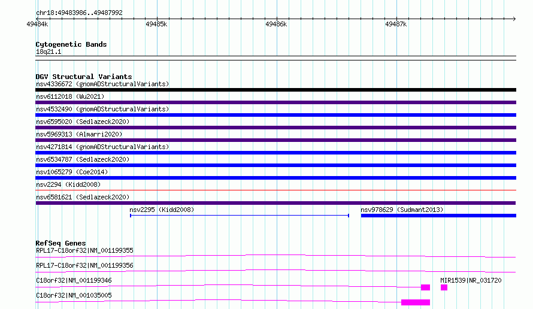Click the purple bar under nsv6581621
This screenshot has width=533, height=309.
tap(275, 203)
